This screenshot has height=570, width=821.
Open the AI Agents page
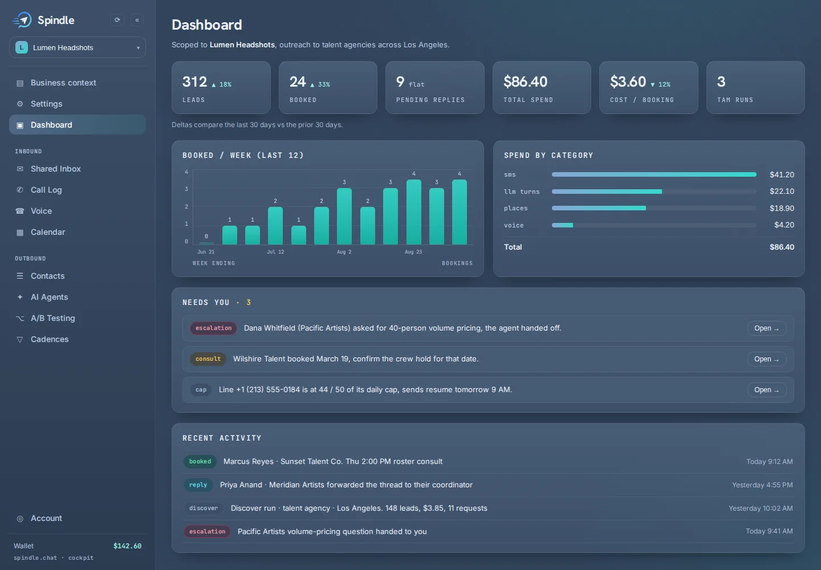[x=78, y=297]
